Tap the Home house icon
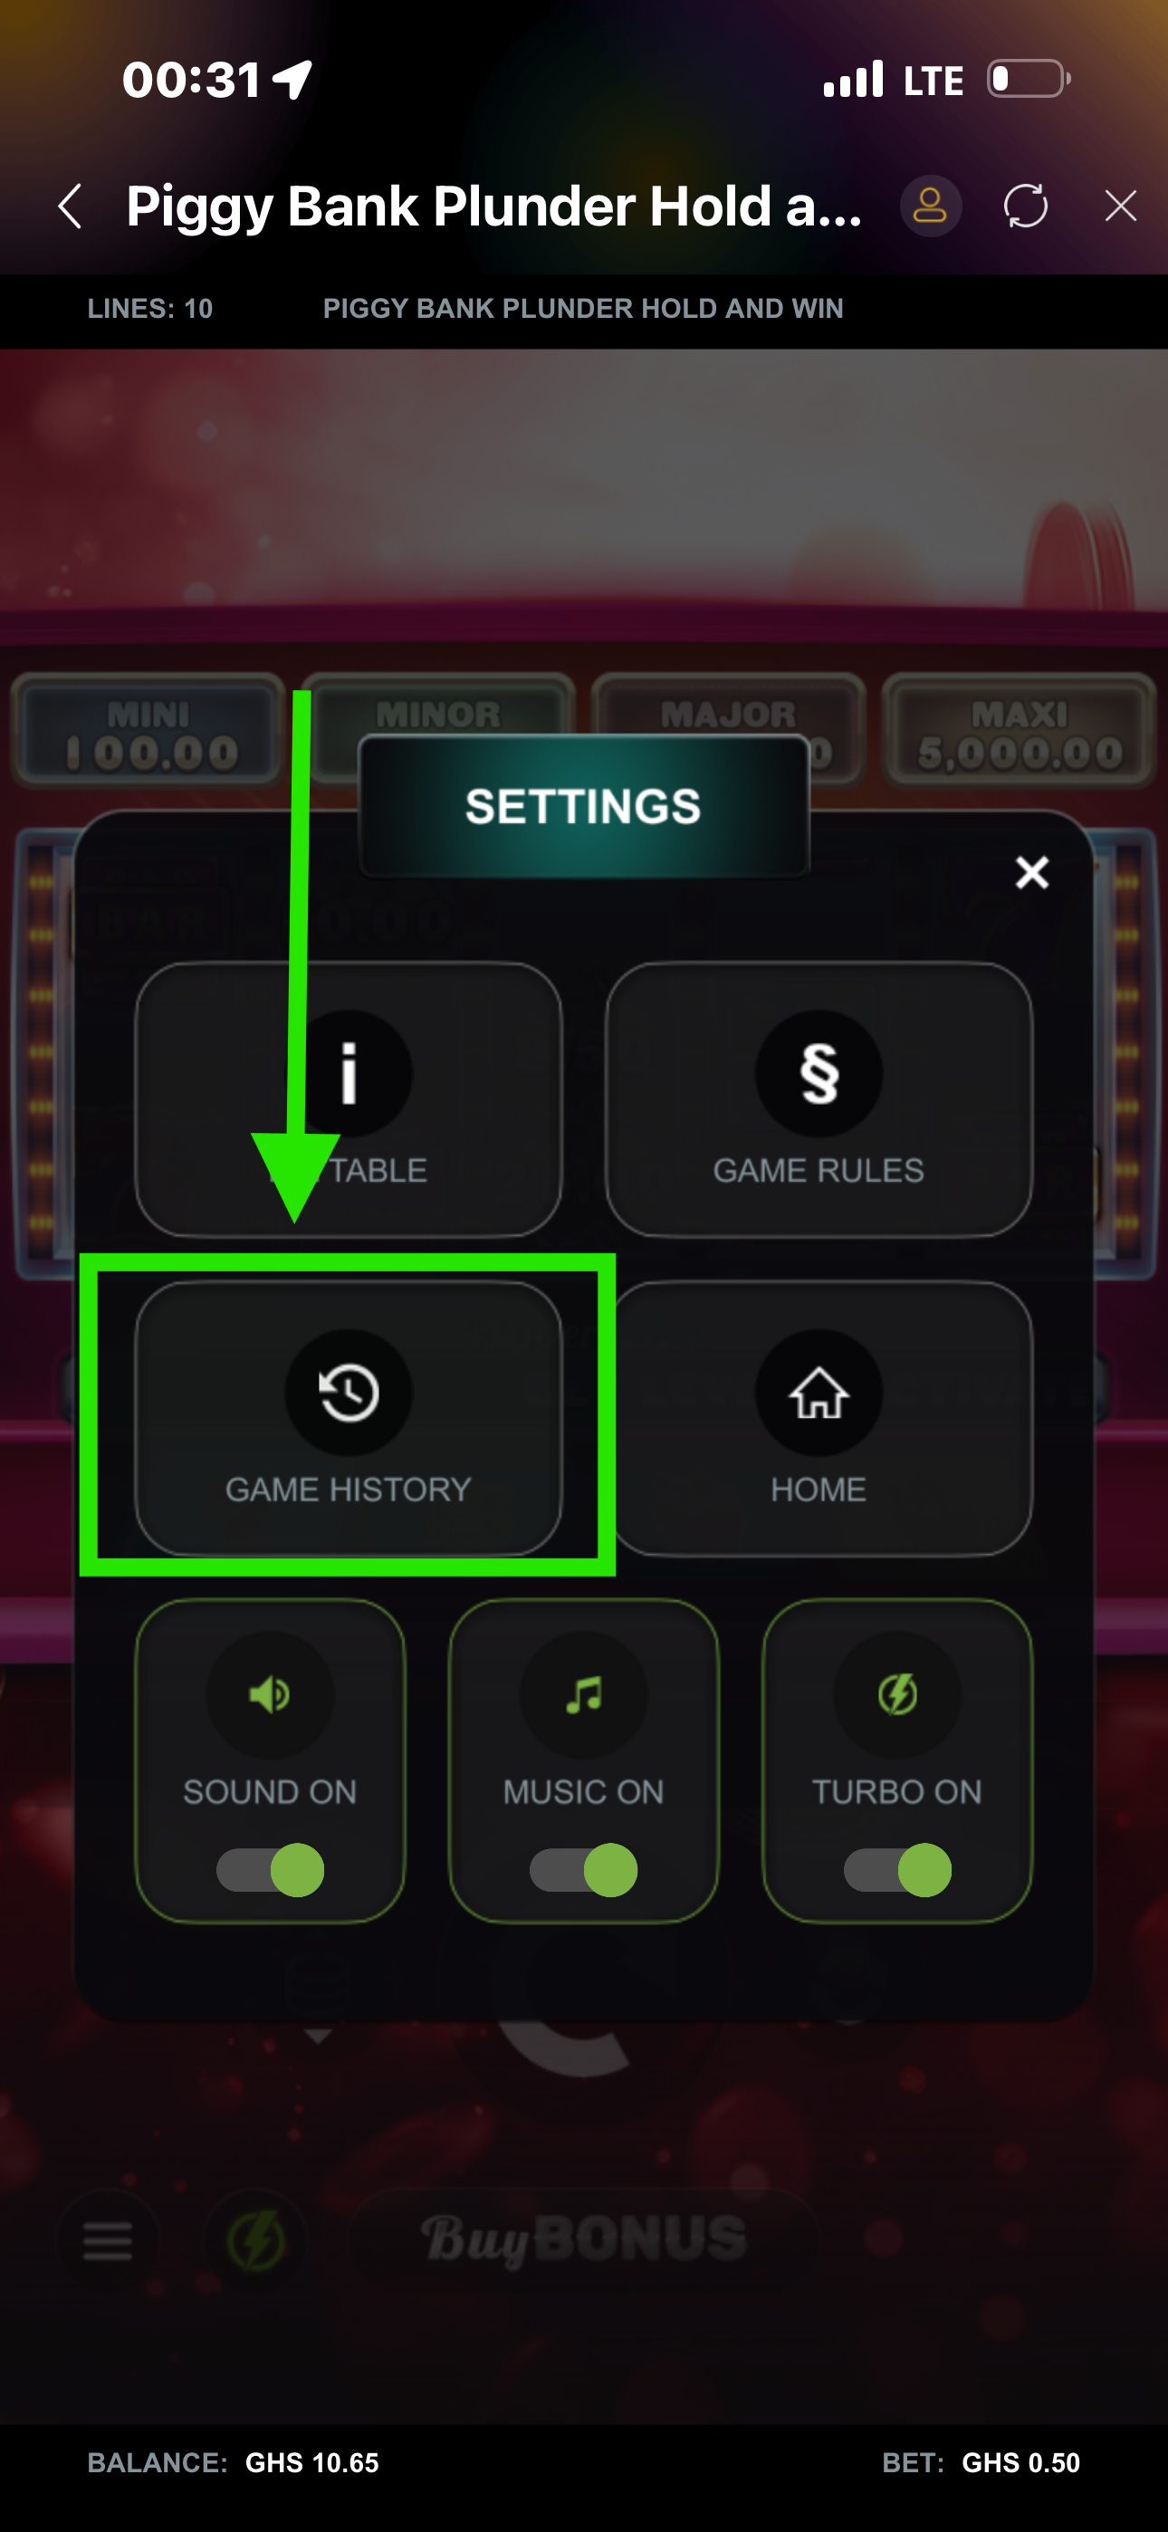 [818, 1392]
